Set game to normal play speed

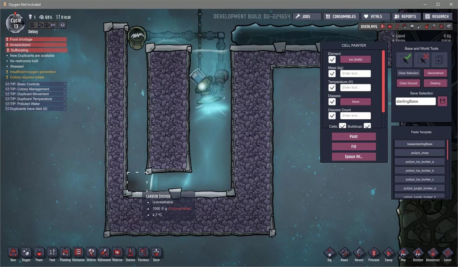pyautogui.click(x=40, y=25)
